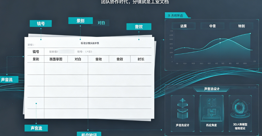The width and height of the screenshot is (262, 136).
Task: Select the 景别 column header cell
Action: click(36, 59)
